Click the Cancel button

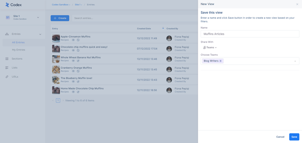pyautogui.click(x=280, y=137)
